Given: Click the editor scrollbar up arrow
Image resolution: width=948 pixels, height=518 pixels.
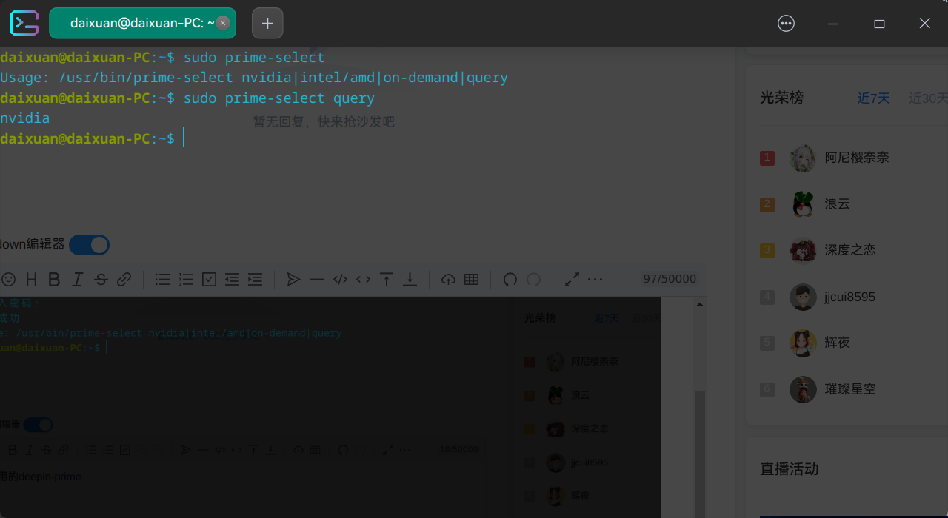Looking at the screenshot, I should click(x=700, y=303).
